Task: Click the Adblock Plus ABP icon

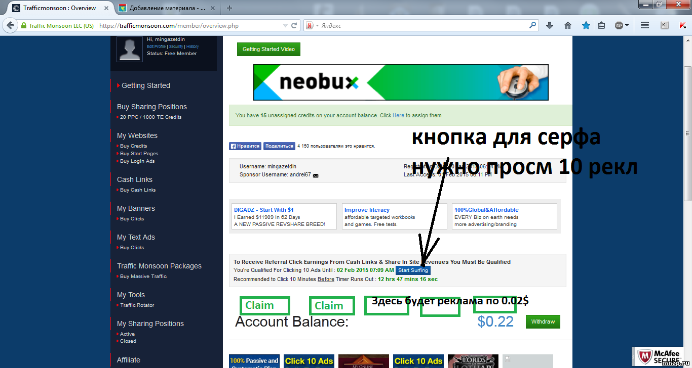Action: pos(619,25)
